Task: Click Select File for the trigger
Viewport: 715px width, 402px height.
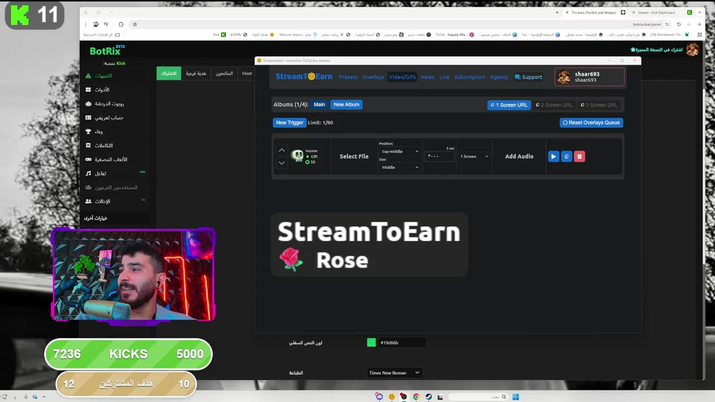Action: [354, 156]
